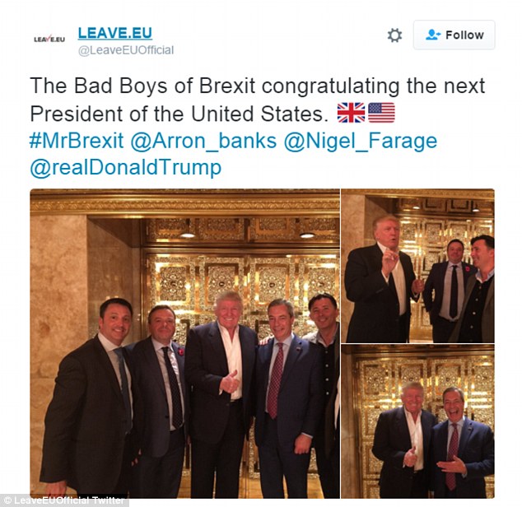This screenshot has width=522, height=507.
Task: Click the LeaveEUOfficial Twitter watermark credit
Action: tap(64, 500)
